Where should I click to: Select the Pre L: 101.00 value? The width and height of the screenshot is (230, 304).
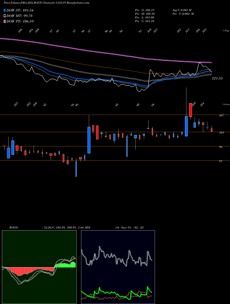pyautogui.click(x=144, y=18)
